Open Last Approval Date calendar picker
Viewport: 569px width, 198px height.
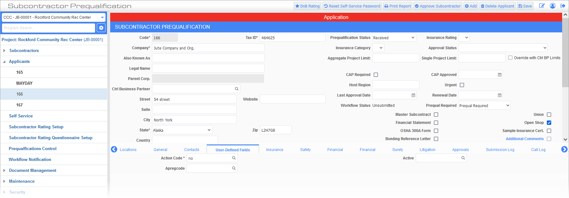414,95
